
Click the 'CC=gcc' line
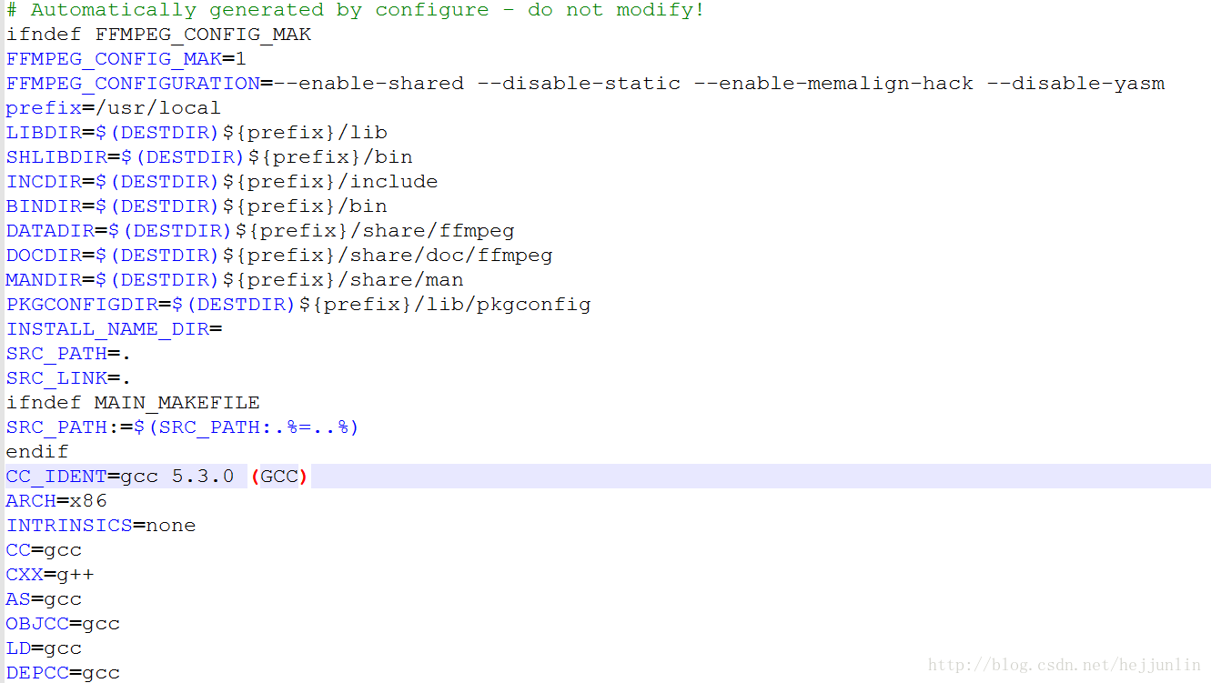tap(44, 550)
